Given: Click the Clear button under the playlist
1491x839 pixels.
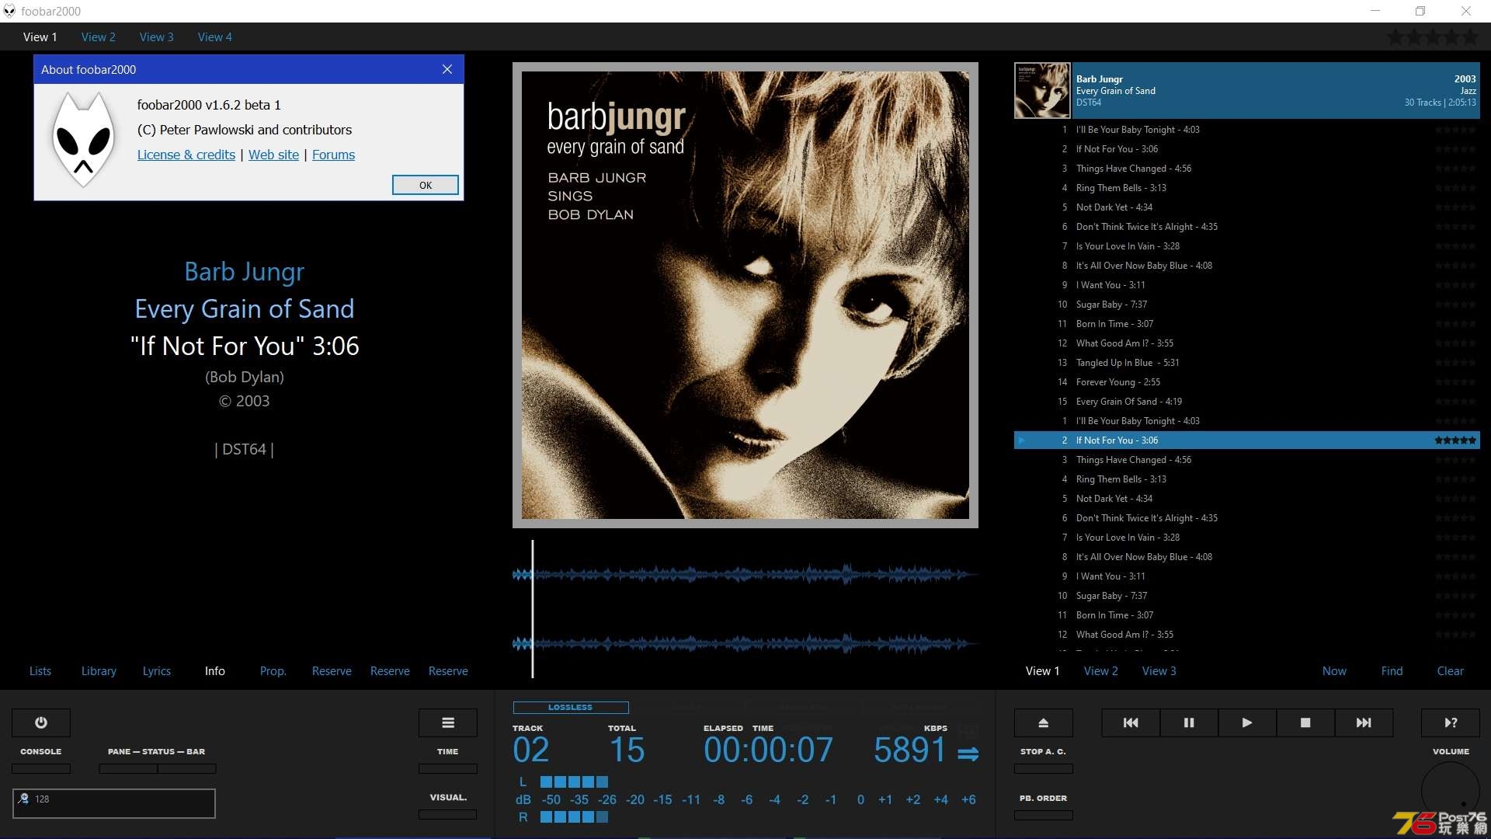Looking at the screenshot, I should 1451,670.
